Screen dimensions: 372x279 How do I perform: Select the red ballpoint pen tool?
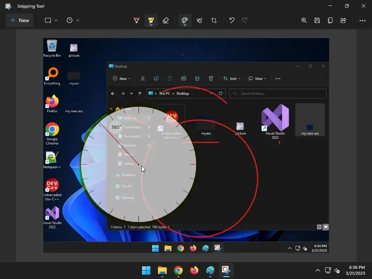(137, 20)
